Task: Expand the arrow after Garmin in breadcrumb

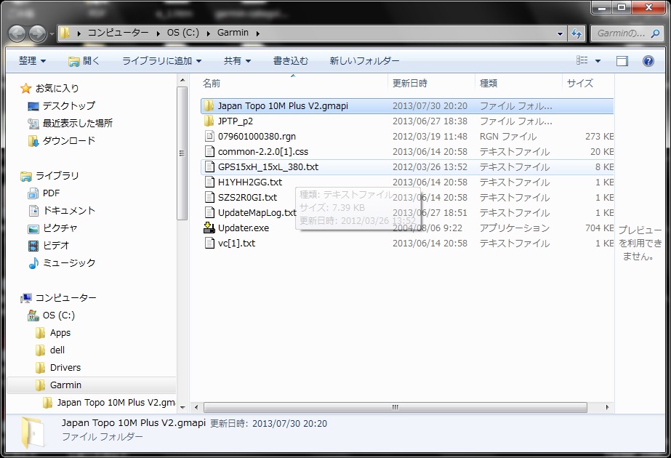Action: [257, 33]
